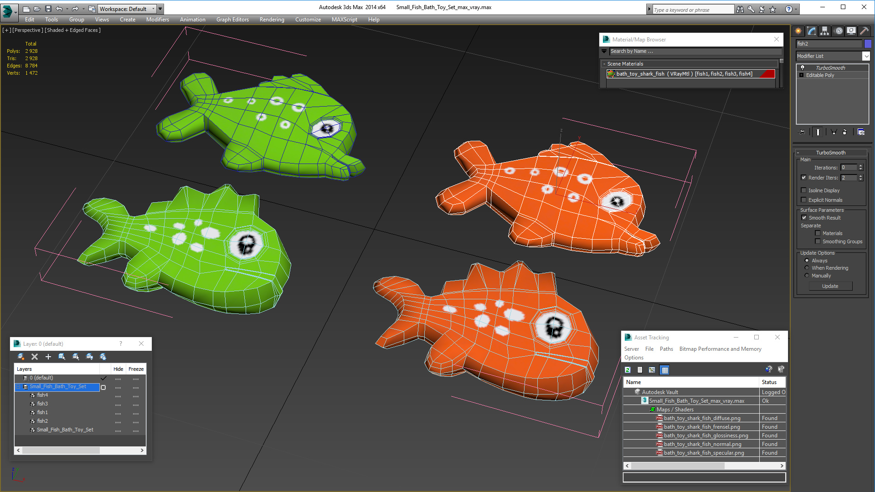This screenshot has width=875, height=492.
Task: Click Freeze All Layers icon in layer toolbar
Action: tap(103, 357)
